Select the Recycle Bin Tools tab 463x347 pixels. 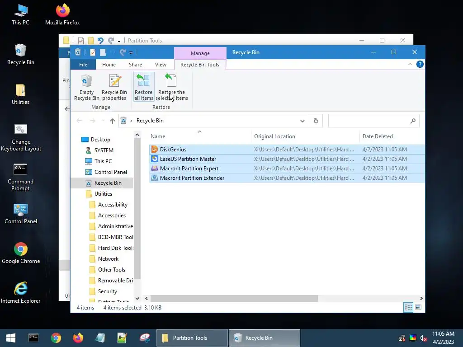coord(200,65)
